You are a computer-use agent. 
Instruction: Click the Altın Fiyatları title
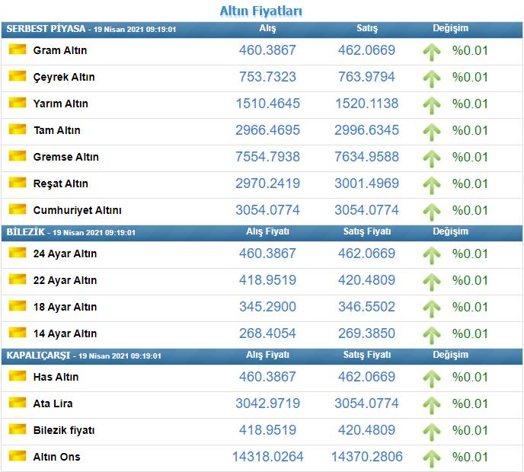click(261, 11)
